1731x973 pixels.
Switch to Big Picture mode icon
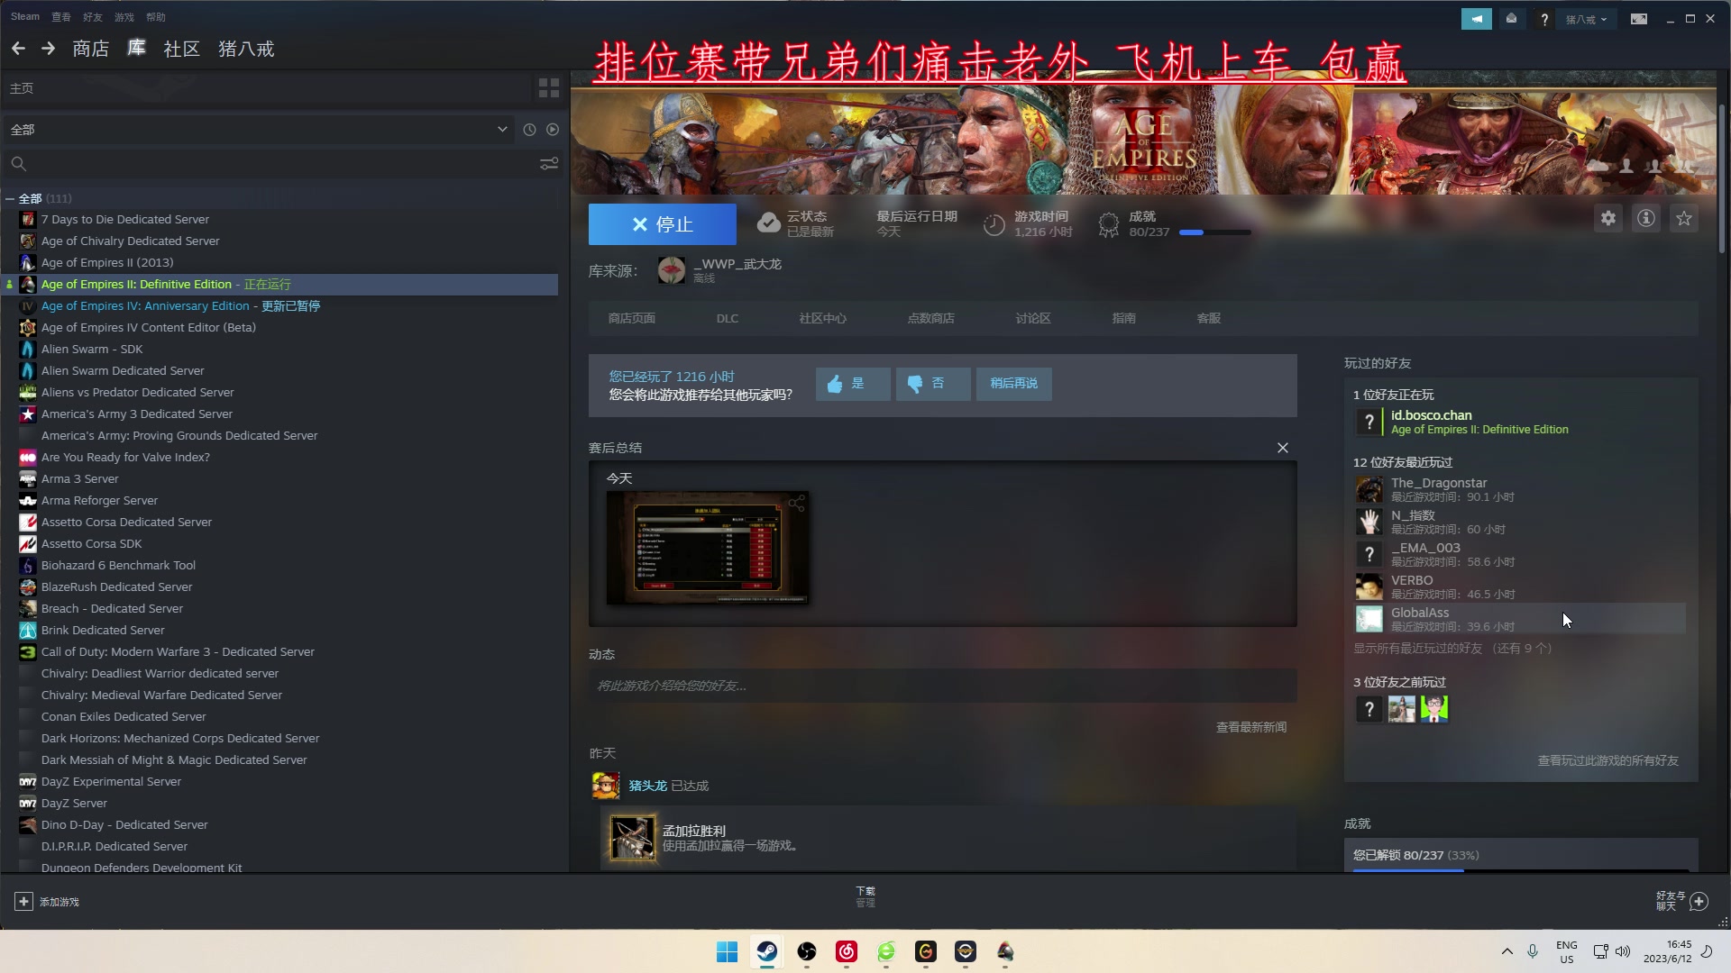pyautogui.click(x=1639, y=19)
